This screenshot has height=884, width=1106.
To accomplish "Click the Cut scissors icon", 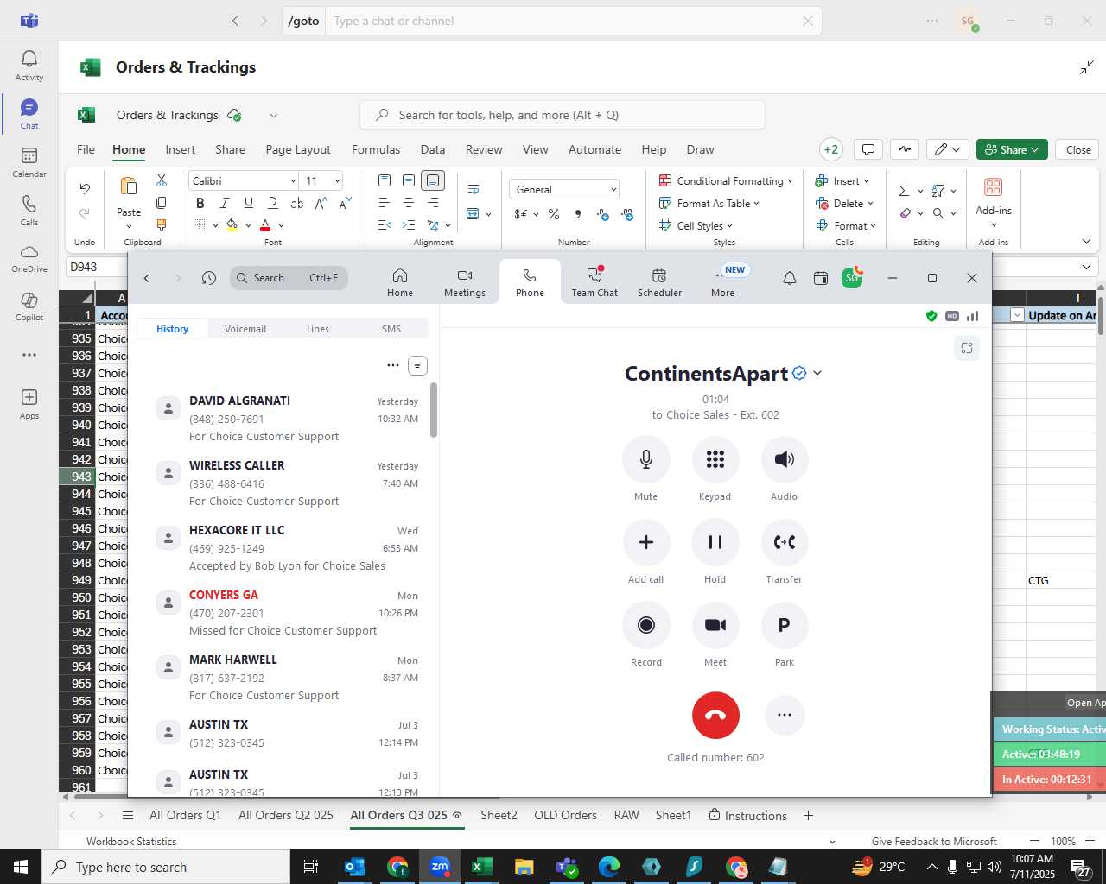I will point(162,180).
